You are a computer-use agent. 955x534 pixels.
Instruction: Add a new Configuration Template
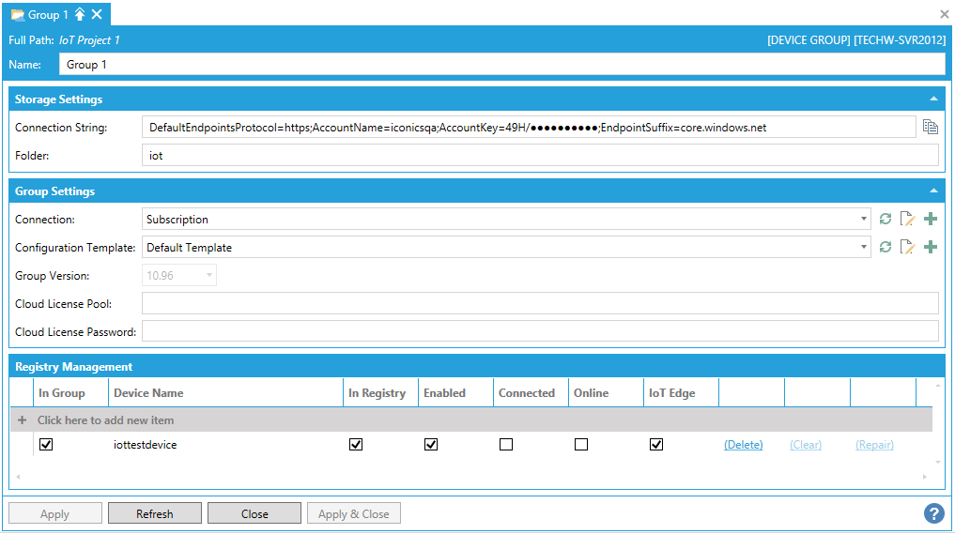pos(931,248)
